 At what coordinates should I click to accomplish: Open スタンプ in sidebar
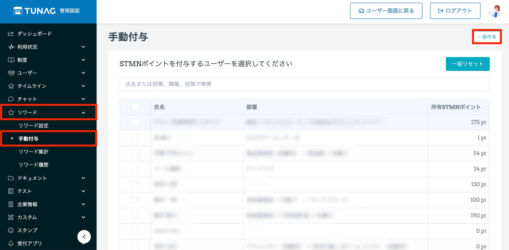point(27,230)
